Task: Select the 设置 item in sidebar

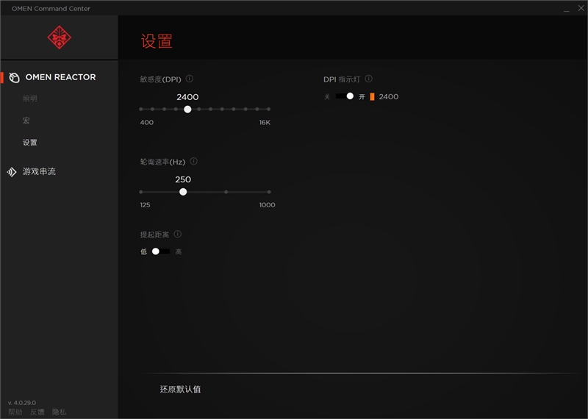Action: click(30, 143)
